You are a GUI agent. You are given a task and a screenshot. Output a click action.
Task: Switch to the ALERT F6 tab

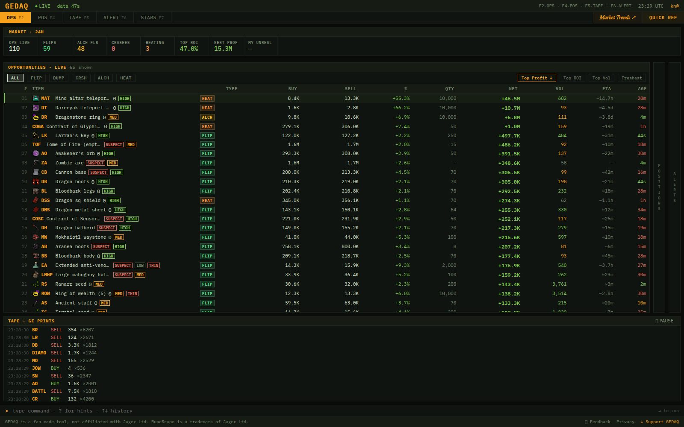coord(115,18)
